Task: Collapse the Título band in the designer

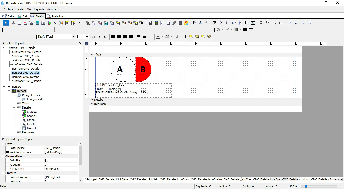Action: pyautogui.click(x=92, y=55)
